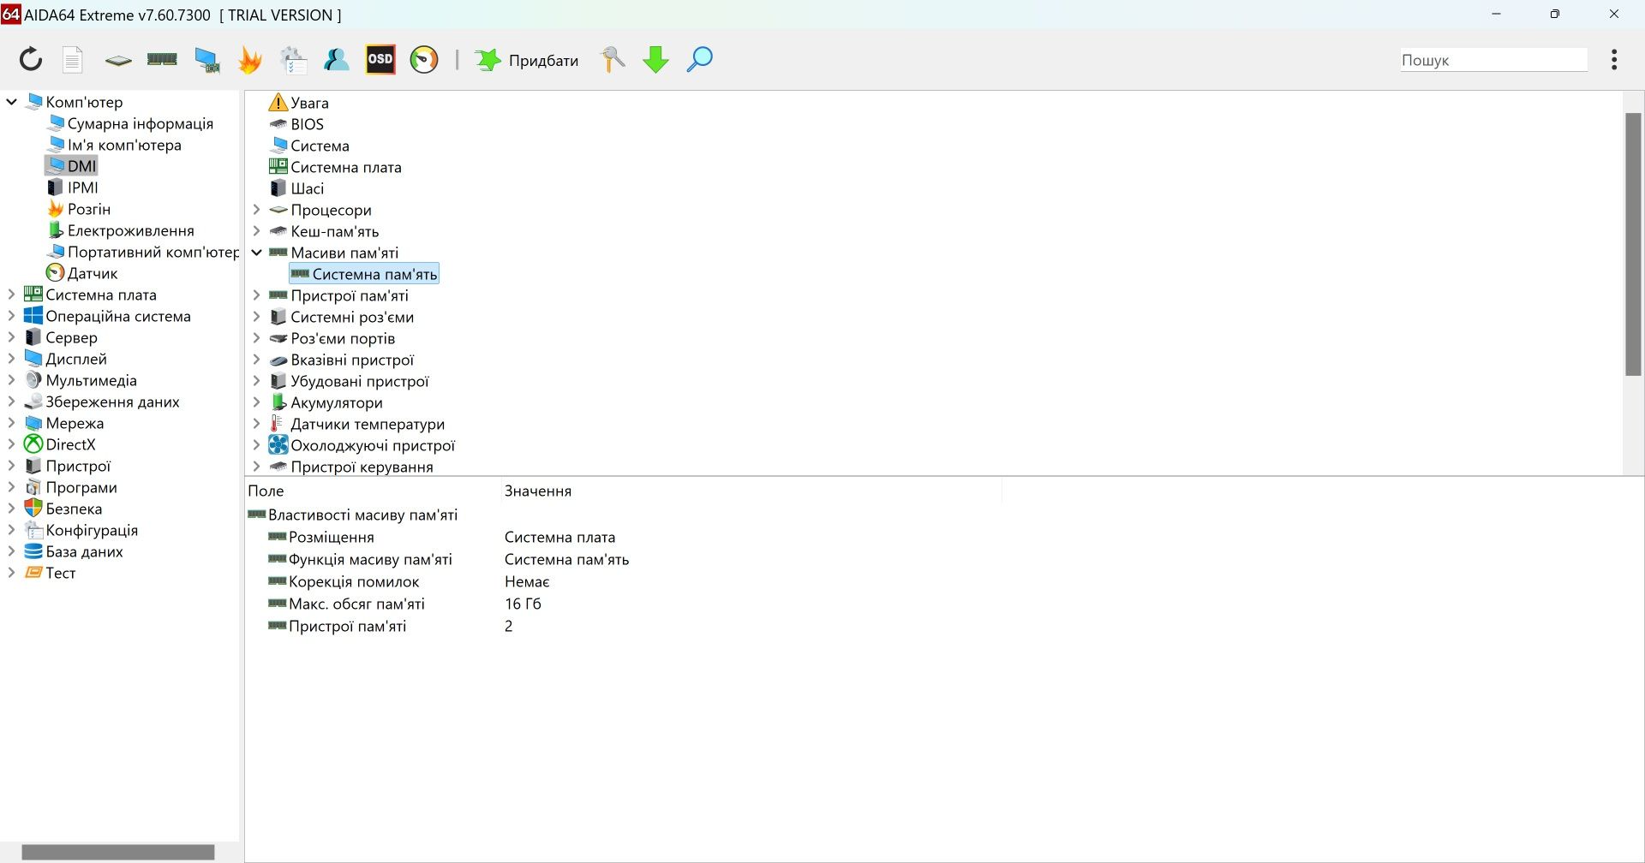Viewport: 1645px width, 863px height.
Task: Select Сумарна інформація in sidebar
Action: (x=141, y=123)
